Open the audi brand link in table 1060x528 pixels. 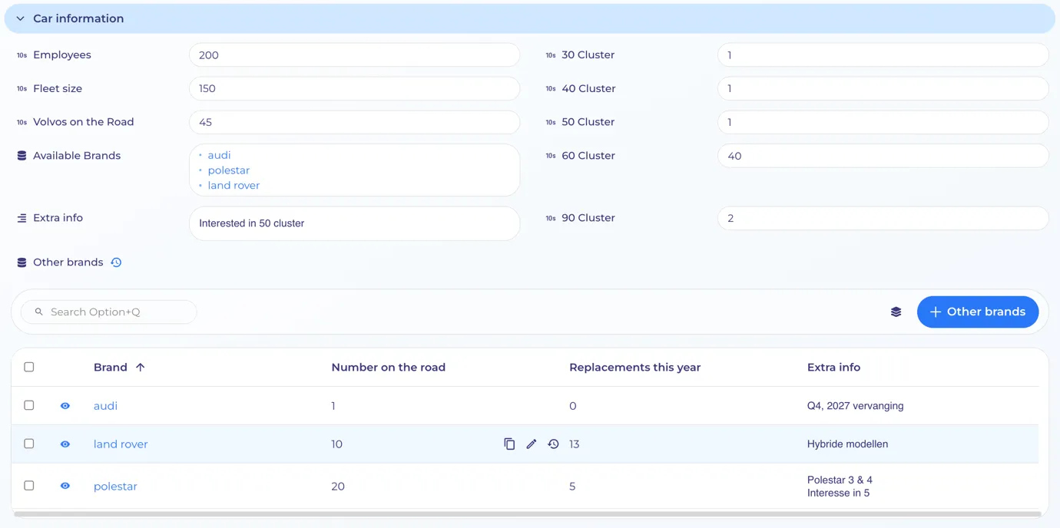pos(105,406)
